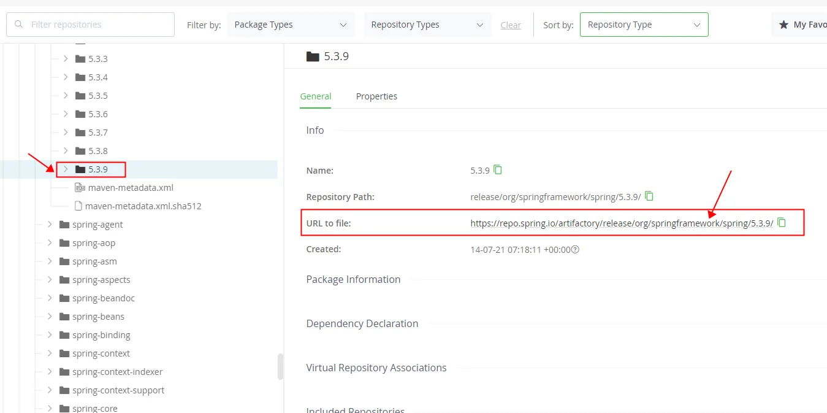Copy the URL to file

click(782, 223)
